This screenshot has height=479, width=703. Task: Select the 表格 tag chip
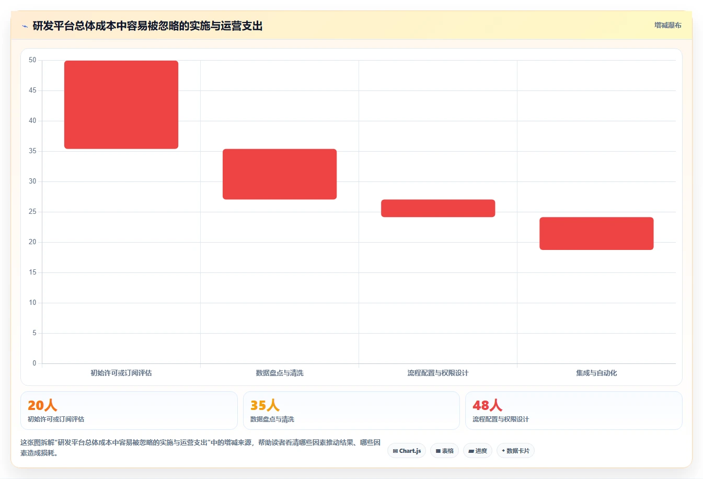(444, 451)
